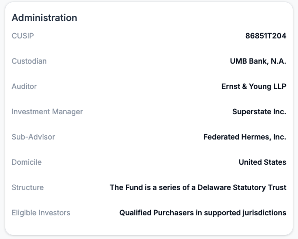Click the word Fund in Structure value
The height and width of the screenshot is (239, 298).
point(134,187)
